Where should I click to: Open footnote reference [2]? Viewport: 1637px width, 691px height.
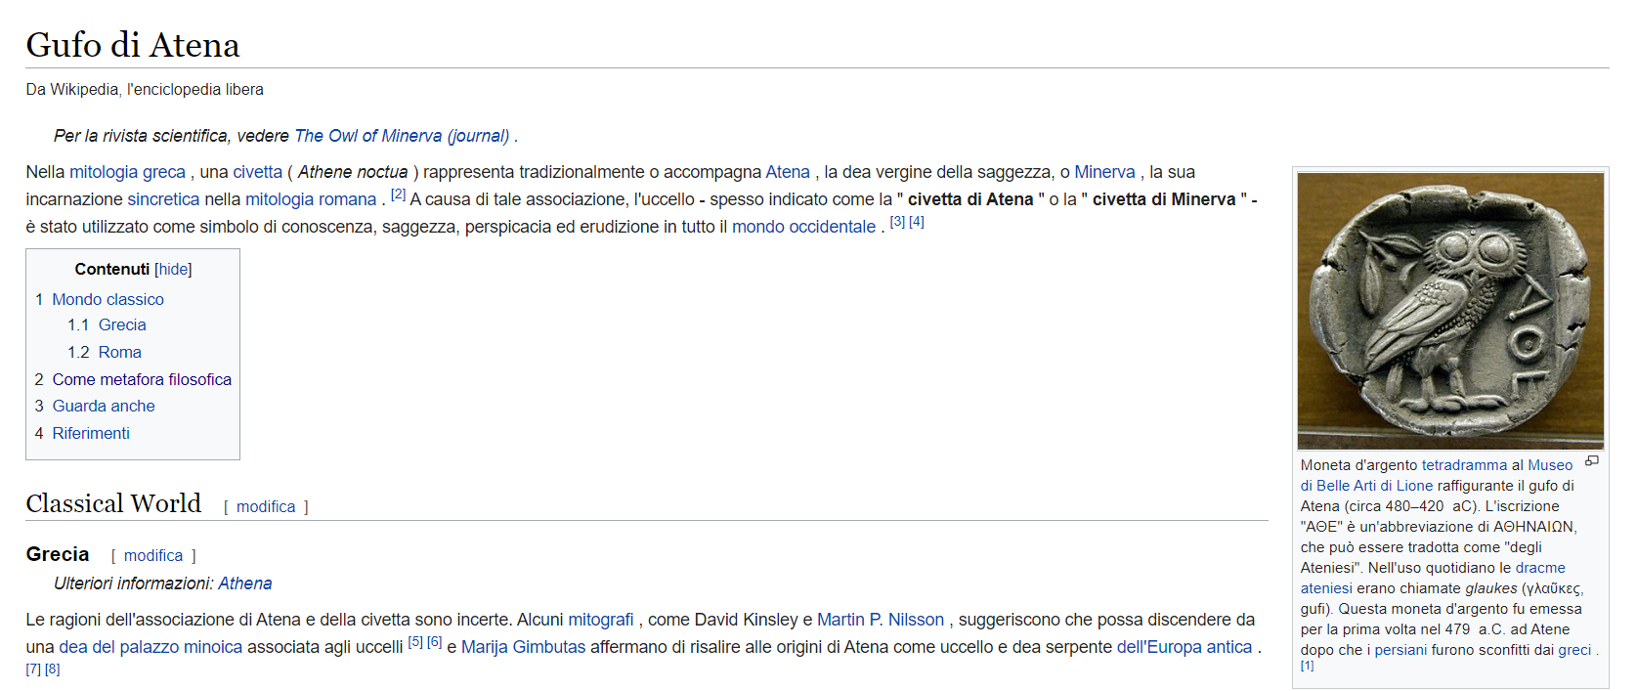point(398,194)
